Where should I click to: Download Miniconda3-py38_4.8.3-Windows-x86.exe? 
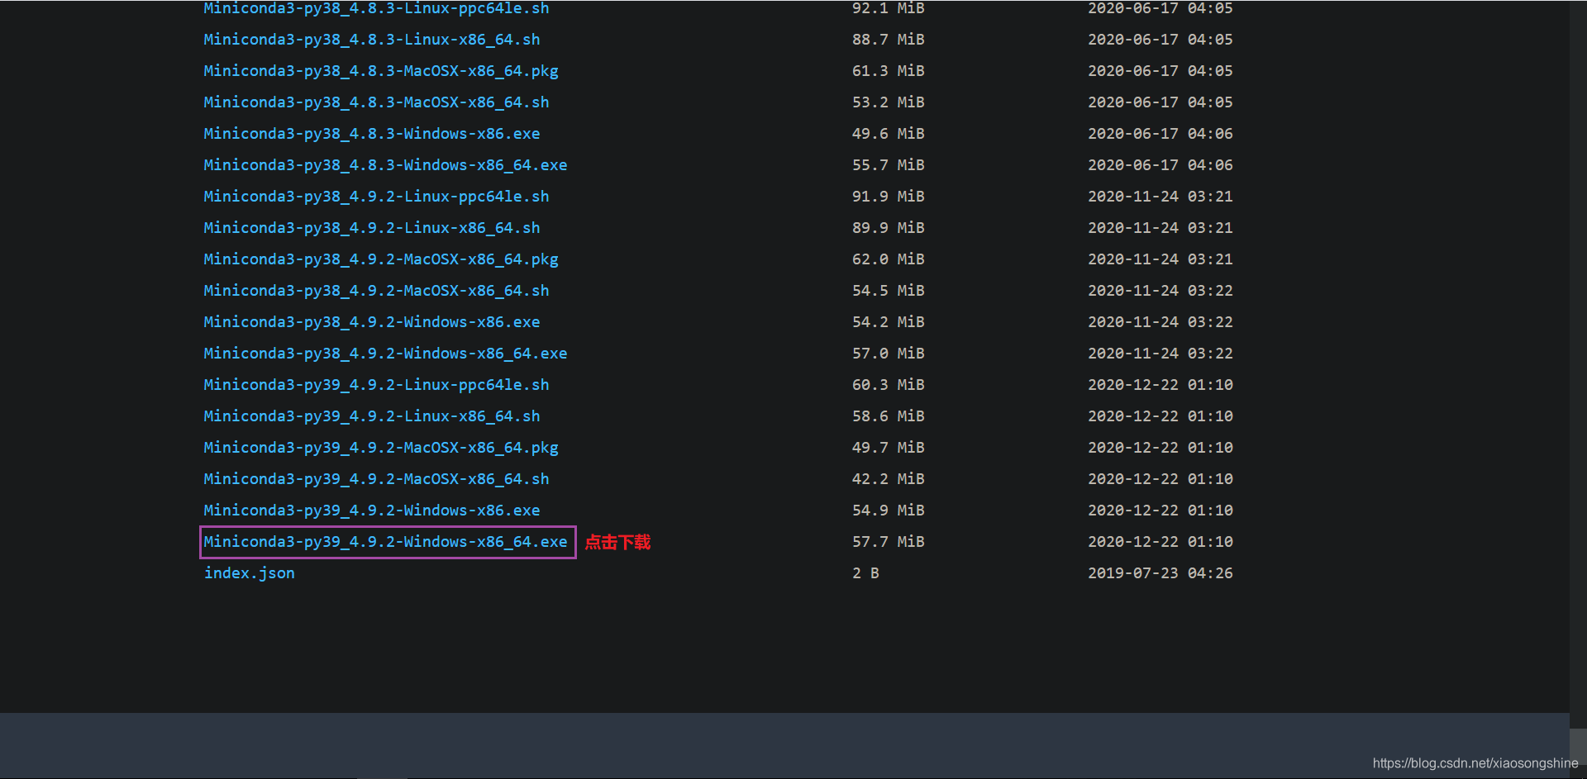pyautogui.click(x=372, y=134)
